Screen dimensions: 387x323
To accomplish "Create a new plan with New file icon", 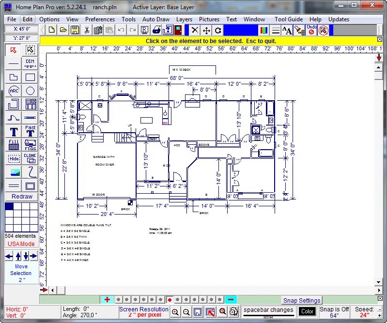I will (52, 31).
